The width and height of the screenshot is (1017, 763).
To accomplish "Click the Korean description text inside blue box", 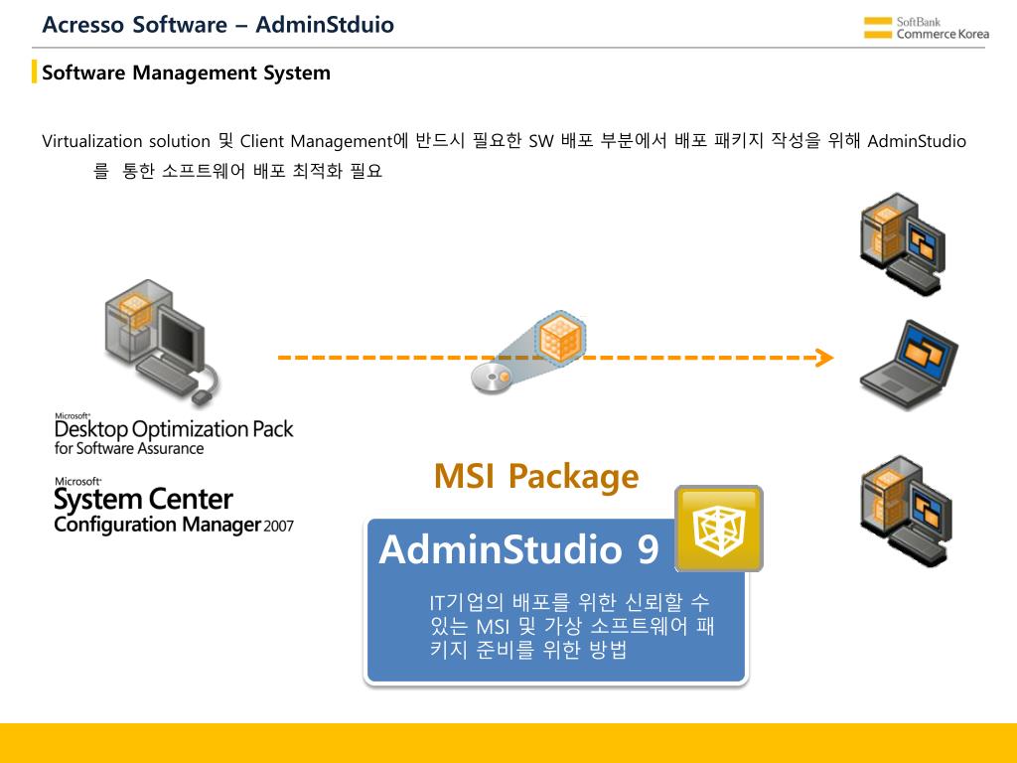I will click(571, 626).
